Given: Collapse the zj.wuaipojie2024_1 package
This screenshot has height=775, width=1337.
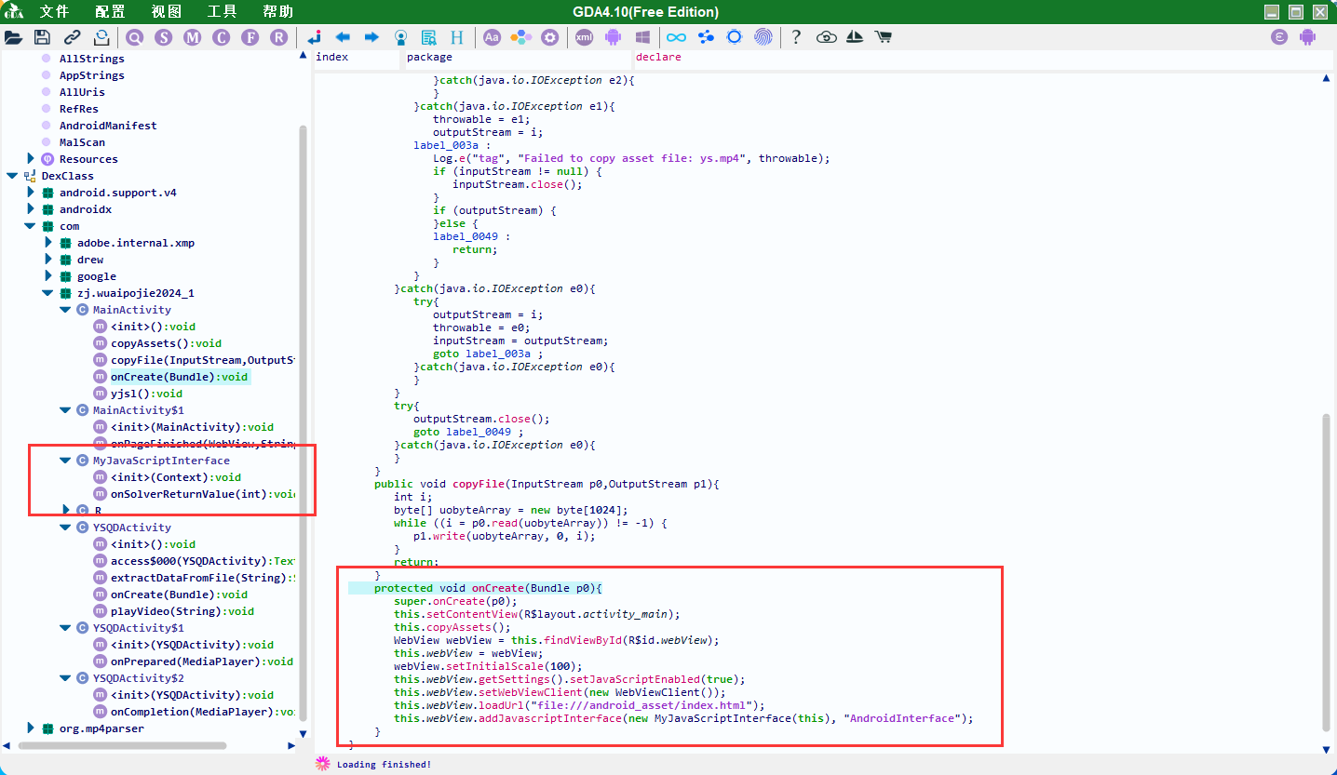Looking at the screenshot, I should [x=48, y=293].
